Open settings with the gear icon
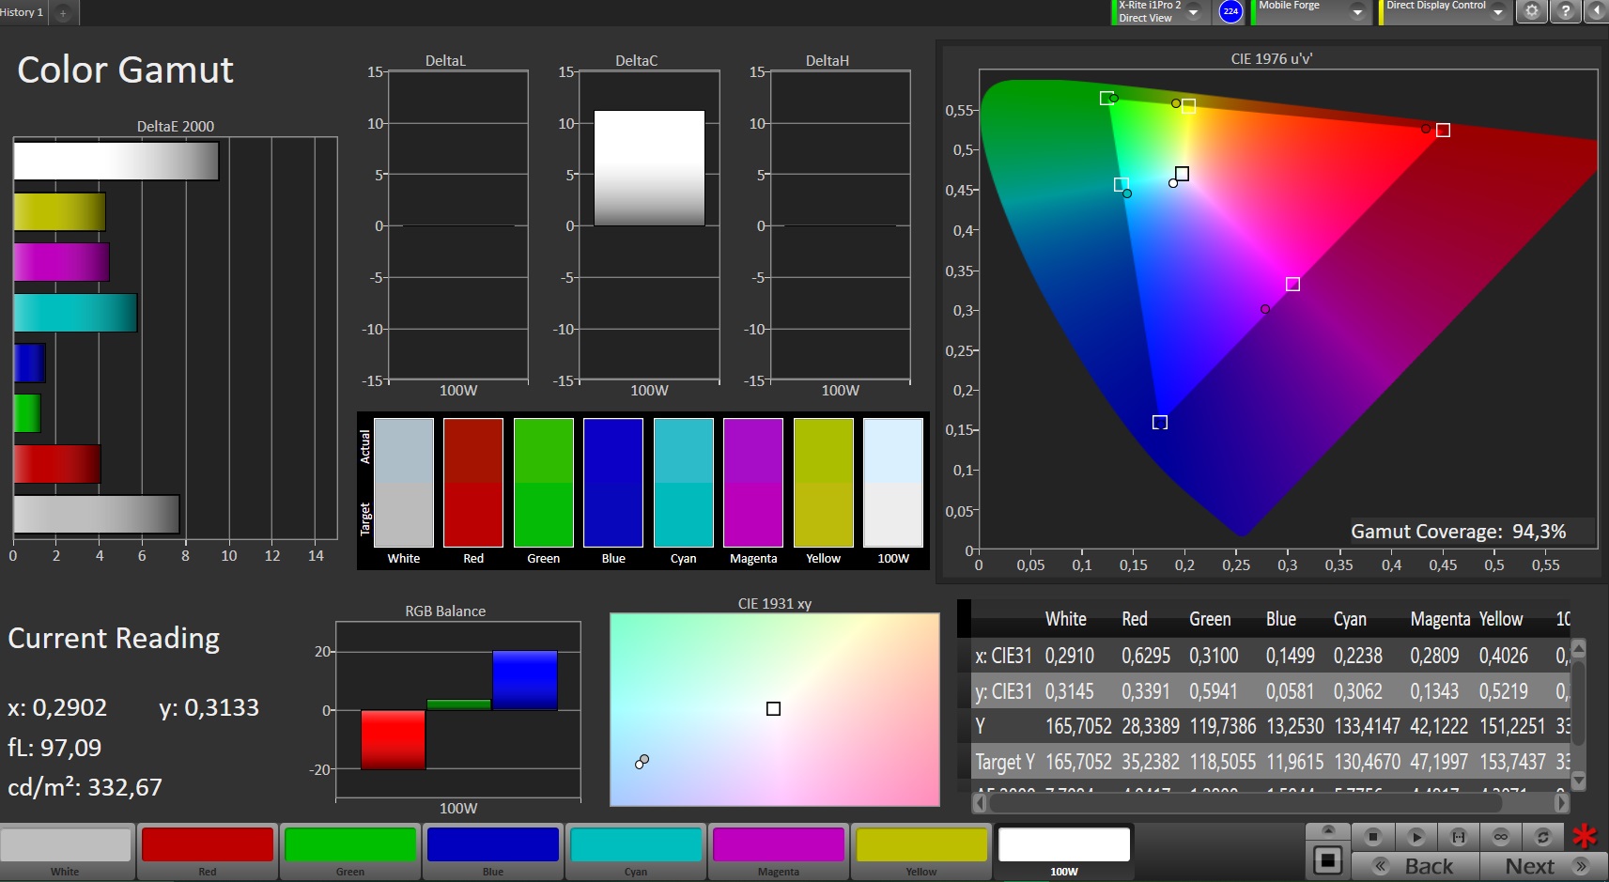The width and height of the screenshot is (1609, 882). [x=1532, y=11]
